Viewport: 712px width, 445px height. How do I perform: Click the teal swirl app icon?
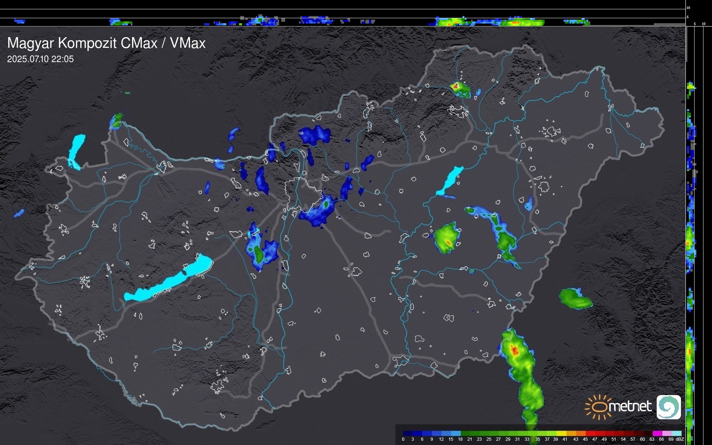tap(668, 407)
